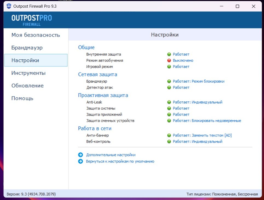Click the Outpost shield icon in title bar
The width and height of the screenshot is (264, 200).
(9, 6)
